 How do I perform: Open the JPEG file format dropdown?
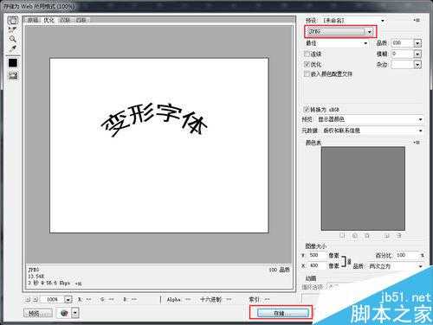click(x=340, y=31)
